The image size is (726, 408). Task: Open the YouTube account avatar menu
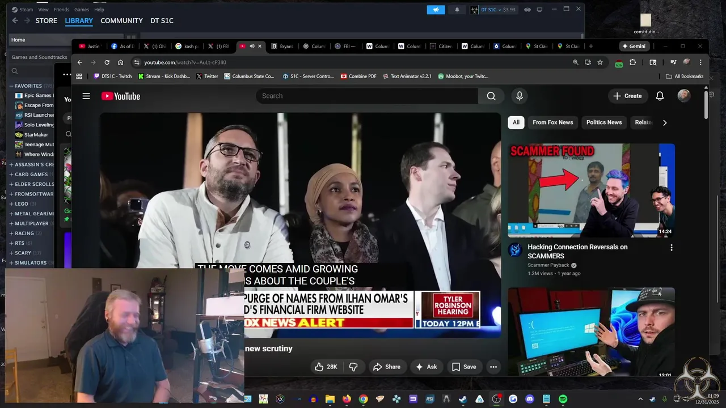tap(684, 96)
